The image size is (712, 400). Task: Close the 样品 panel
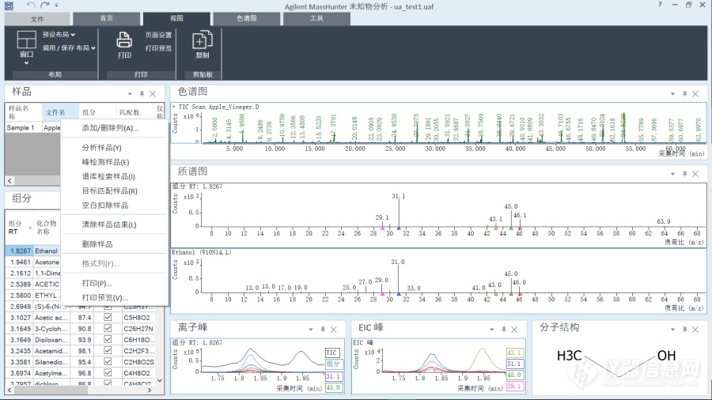pyautogui.click(x=153, y=94)
